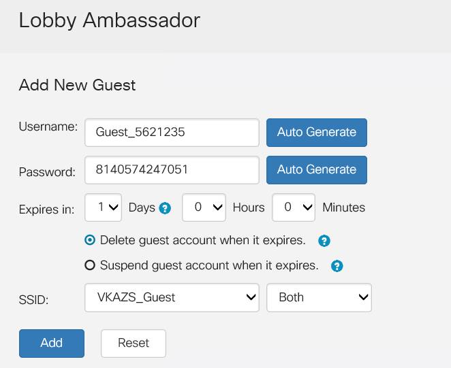The width and height of the screenshot is (451, 368).
Task: Expand the VKAZS_Guest SSID dropdown
Action: click(172, 298)
